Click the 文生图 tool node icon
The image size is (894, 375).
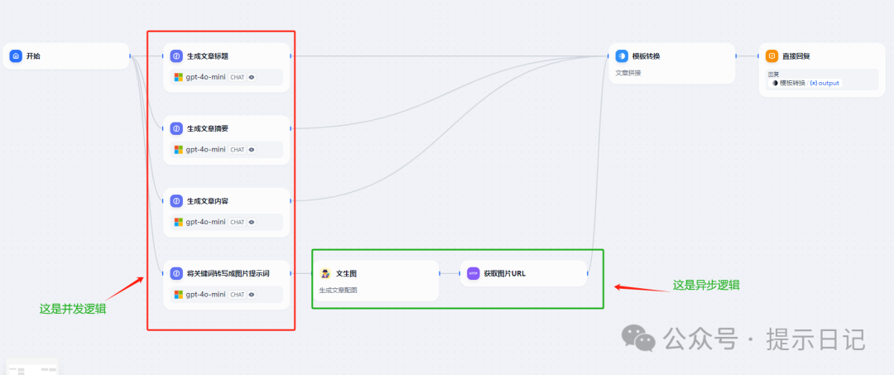(325, 273)
